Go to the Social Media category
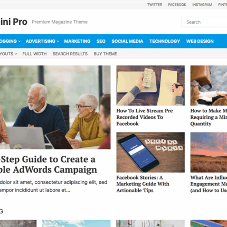This screenshot has height=227, width=227. tap(127, 41)
